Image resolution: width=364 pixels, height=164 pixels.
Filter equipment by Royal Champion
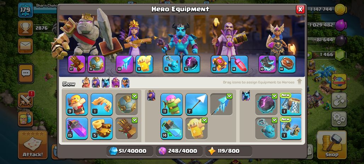pos(125,83)
